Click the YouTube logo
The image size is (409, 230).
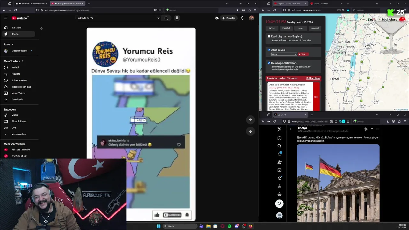pyautogui.click(x=20, y=18)
